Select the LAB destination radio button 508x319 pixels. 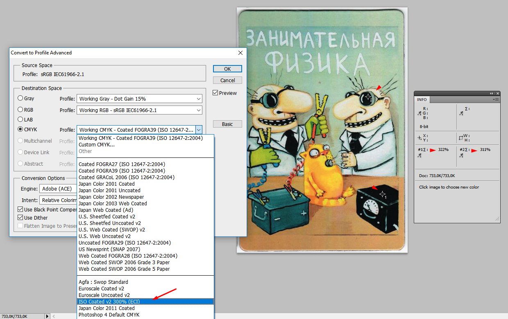click(20, 119)
